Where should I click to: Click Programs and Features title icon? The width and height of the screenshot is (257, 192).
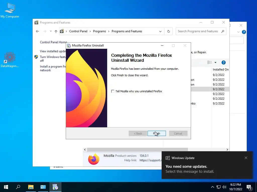[x=36, y=22]
